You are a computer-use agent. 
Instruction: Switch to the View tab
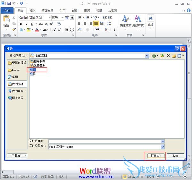click(99, 11)
